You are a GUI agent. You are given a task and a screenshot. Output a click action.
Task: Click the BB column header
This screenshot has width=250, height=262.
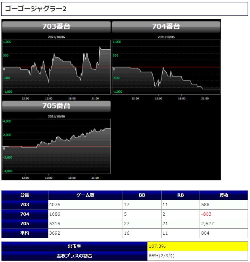[x=142, y=195]
